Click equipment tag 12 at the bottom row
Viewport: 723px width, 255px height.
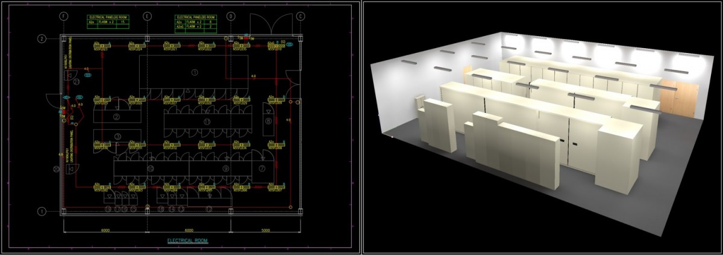pos(209,209)
